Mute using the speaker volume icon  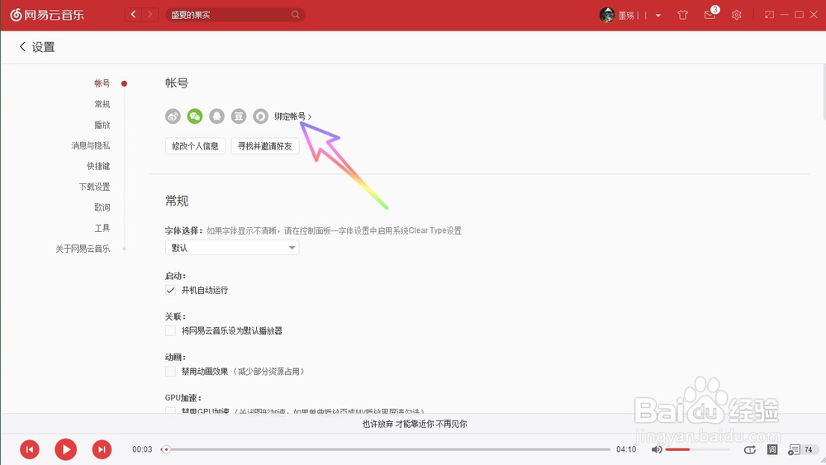(657, 449)
